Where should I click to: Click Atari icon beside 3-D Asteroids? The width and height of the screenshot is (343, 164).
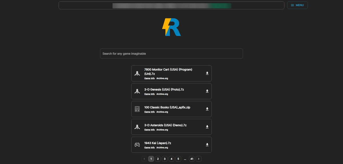pos(137,127)
